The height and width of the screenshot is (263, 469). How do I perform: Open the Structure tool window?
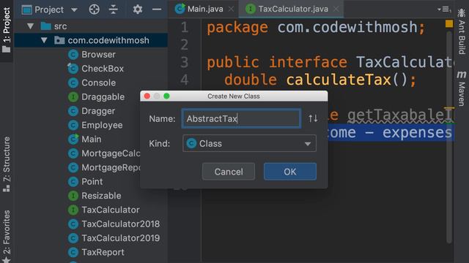7,164
